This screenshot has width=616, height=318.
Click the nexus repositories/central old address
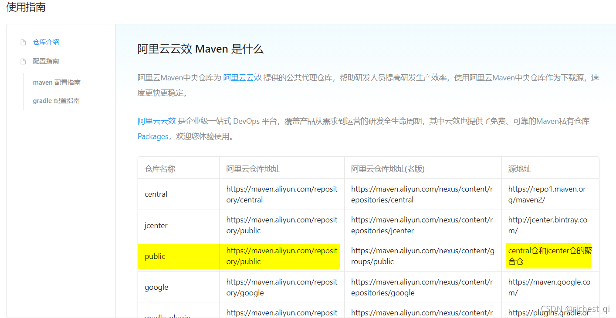click(422, 194)
